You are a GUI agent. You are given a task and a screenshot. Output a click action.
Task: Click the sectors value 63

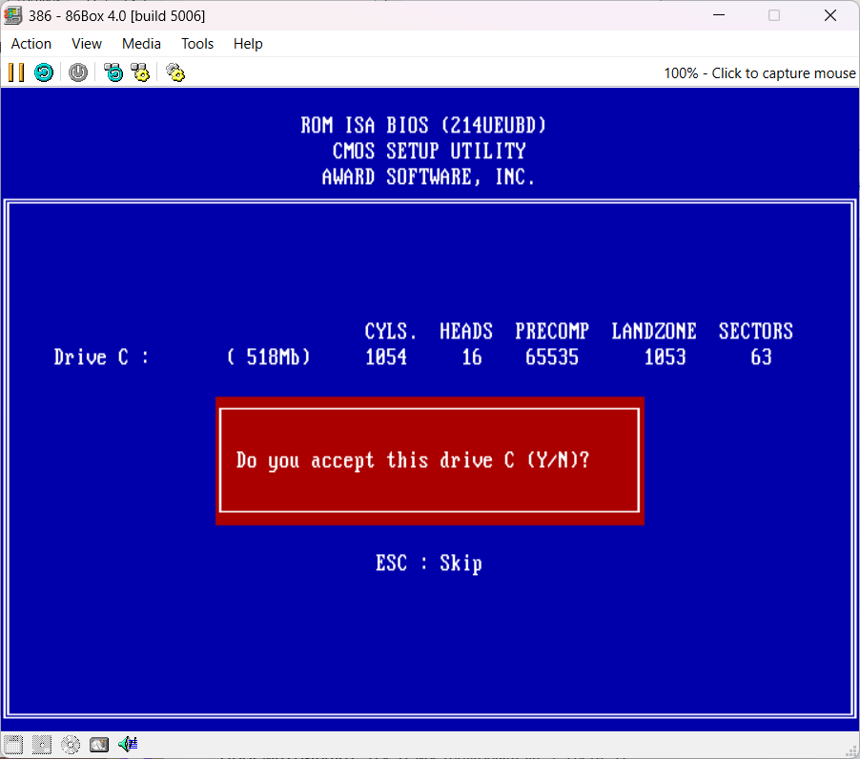761,358
